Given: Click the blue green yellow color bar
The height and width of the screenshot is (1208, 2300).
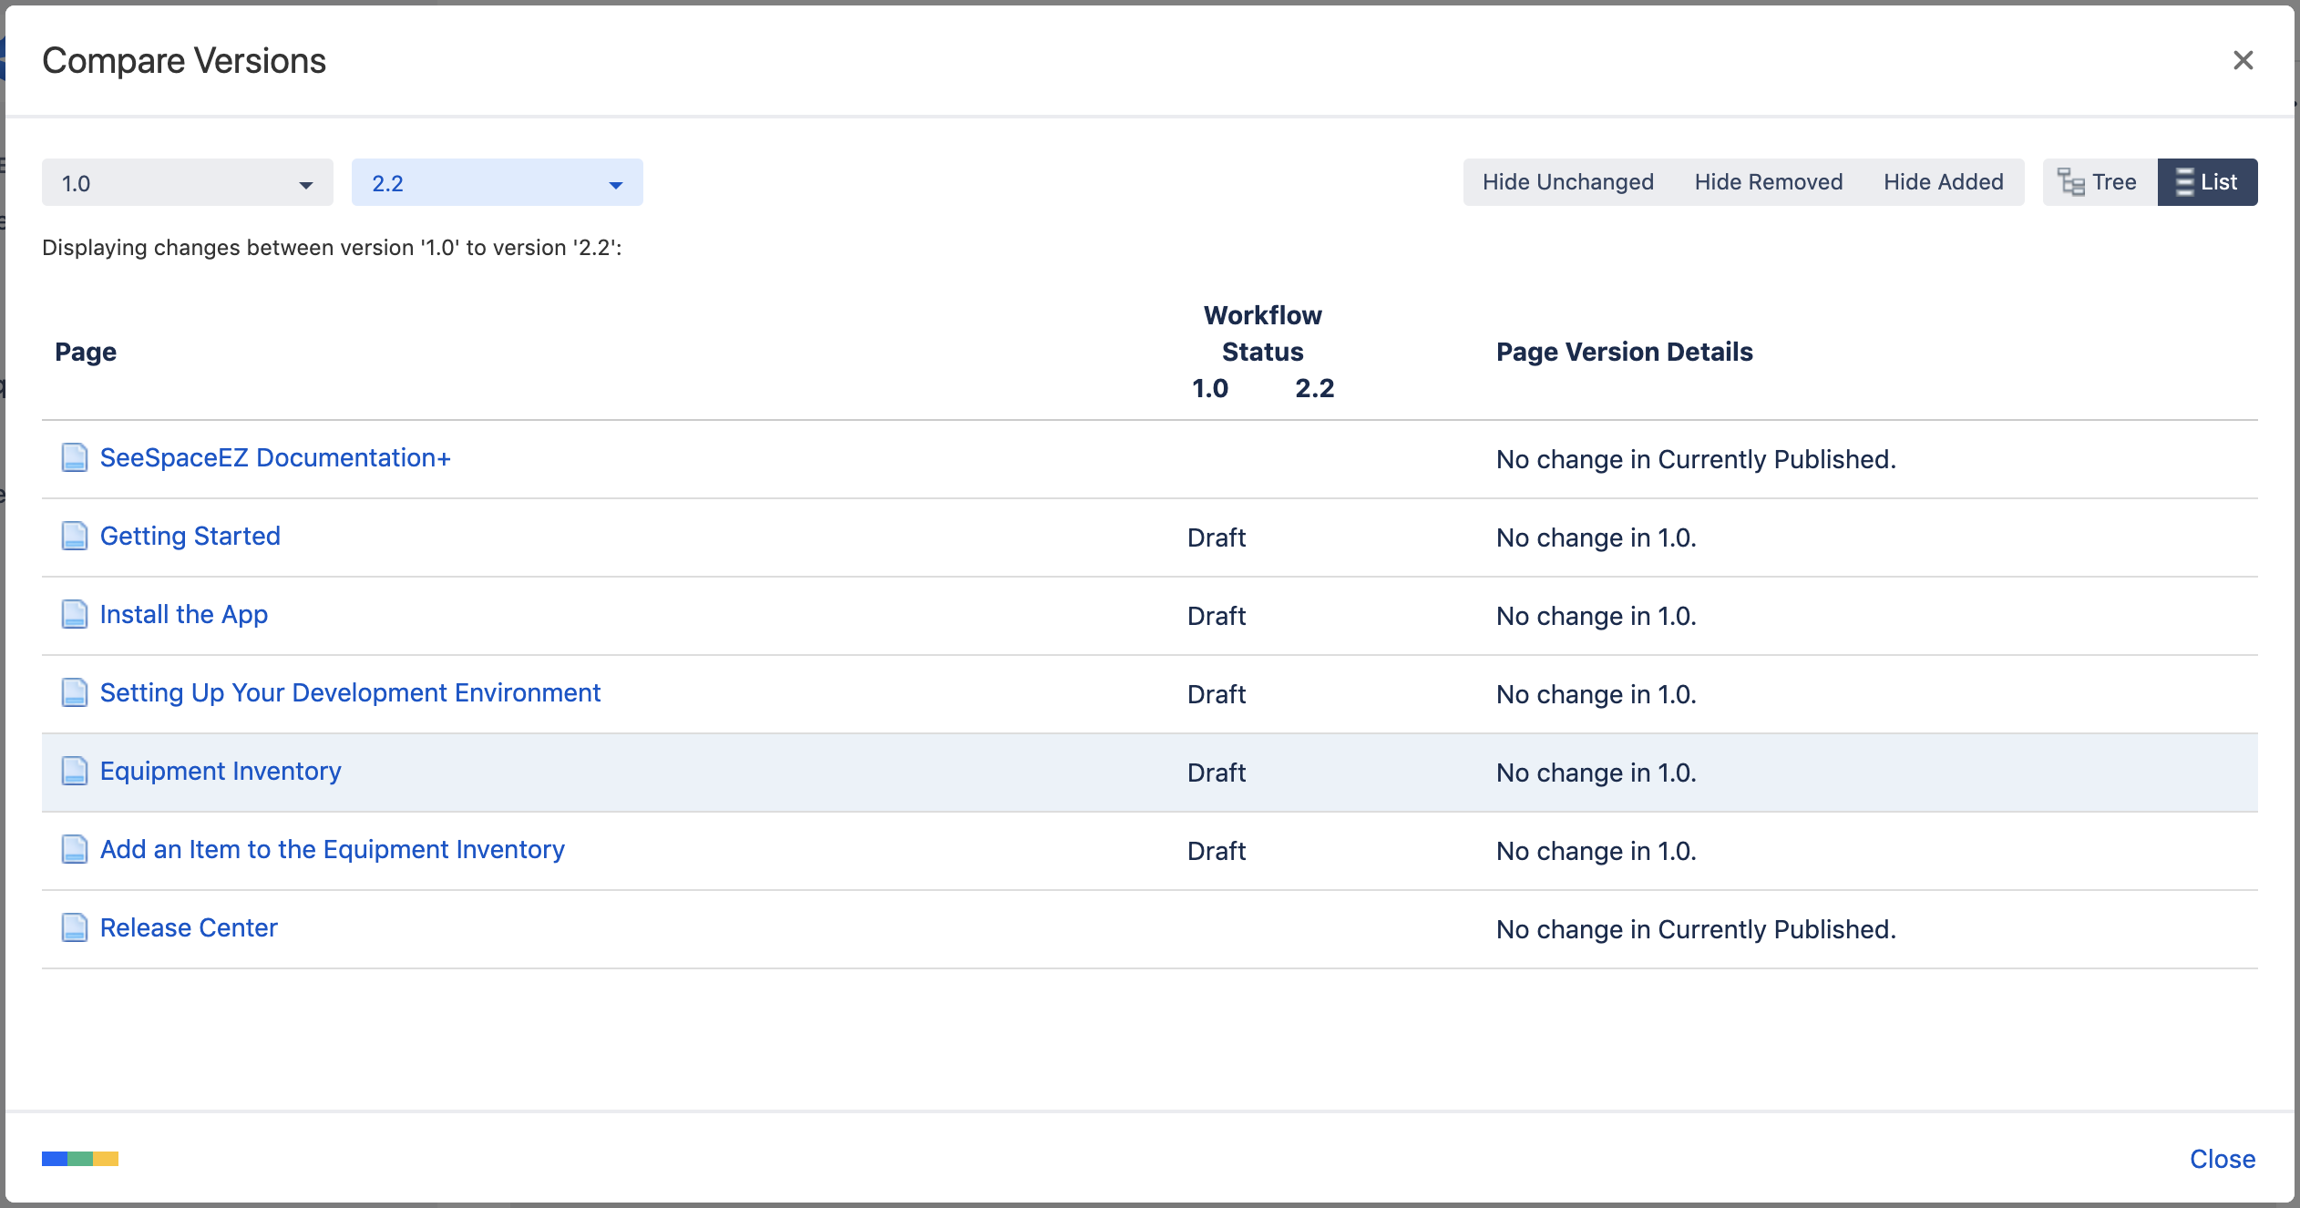Looking at the screenshot, I should 80,1159.
